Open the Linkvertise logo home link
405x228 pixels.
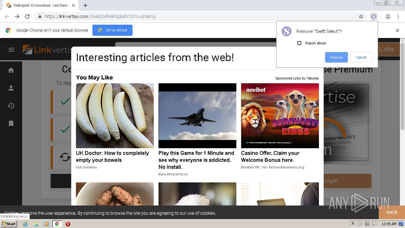pyautogui.click(x=47, y=50)
